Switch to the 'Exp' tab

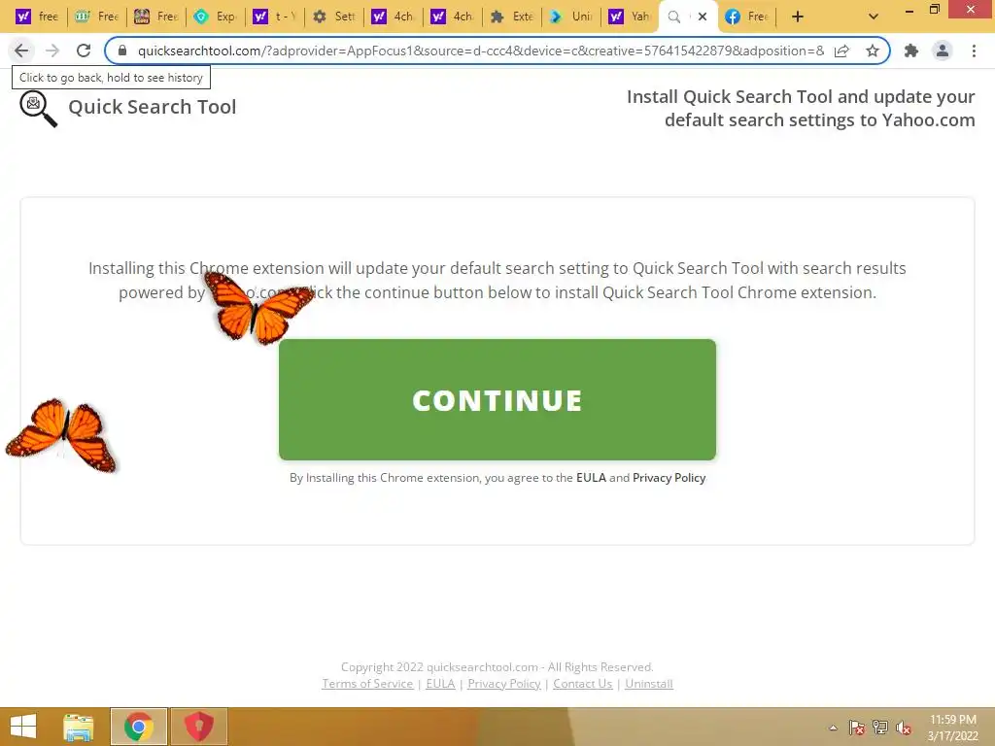(216, 17)
